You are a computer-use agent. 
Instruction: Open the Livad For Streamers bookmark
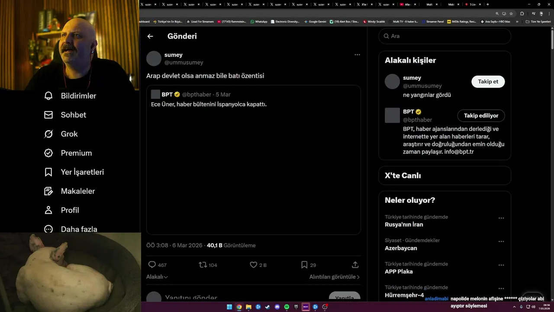click(200, 21)
